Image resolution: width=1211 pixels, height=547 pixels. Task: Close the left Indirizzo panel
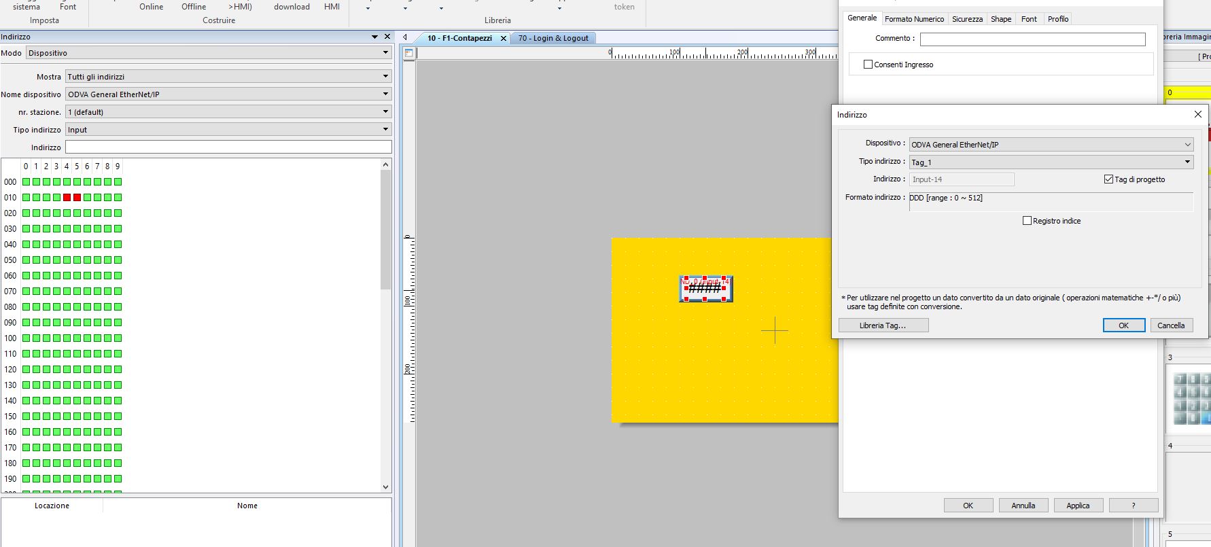[x=387, y=37]
